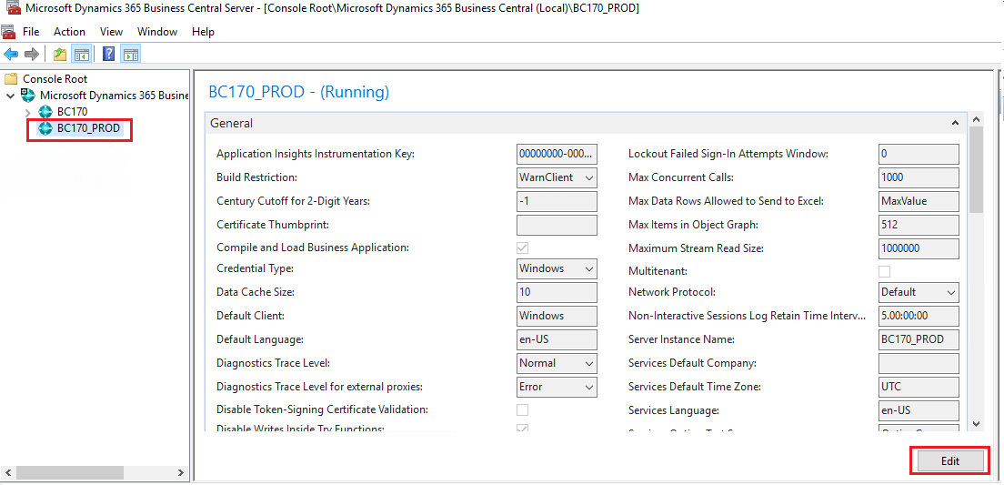This screenshot has width=1004, height=485.
Task: Select BC170 instance in the tree
Action: 73,112
